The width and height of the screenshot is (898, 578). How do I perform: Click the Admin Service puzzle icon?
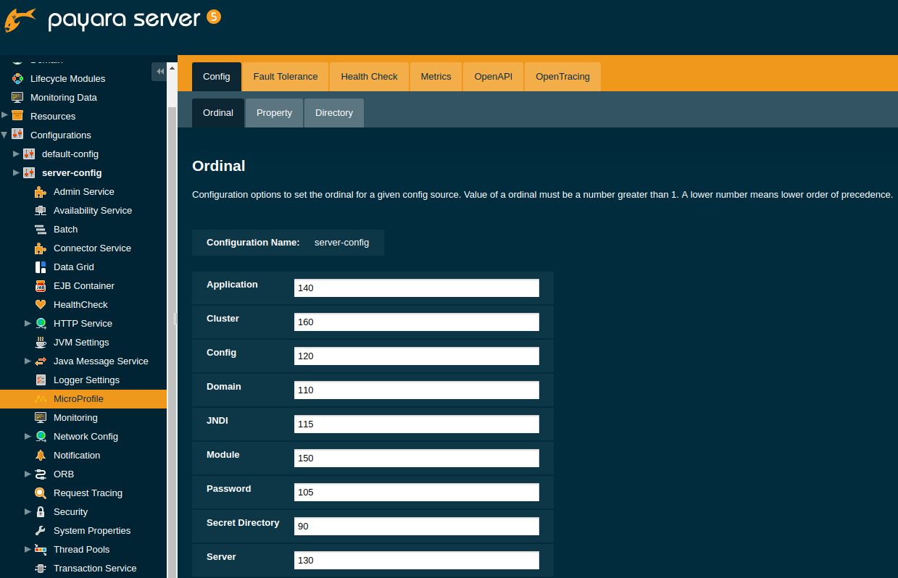point(41,191)
